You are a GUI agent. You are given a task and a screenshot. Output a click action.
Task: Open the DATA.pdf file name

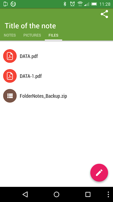coord(29,56)
